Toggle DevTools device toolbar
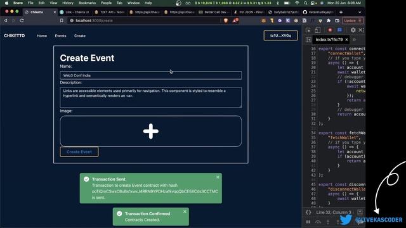 coord(318,30)
